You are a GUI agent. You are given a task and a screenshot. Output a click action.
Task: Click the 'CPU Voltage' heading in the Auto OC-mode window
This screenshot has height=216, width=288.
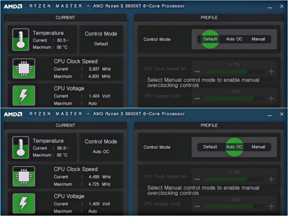click(69, 196)
